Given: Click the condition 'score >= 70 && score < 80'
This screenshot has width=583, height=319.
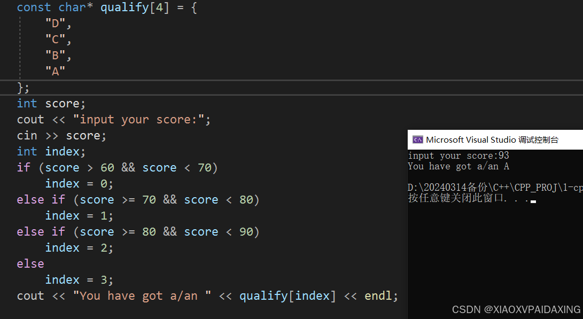Looking at the screenshot, I should coord(167,200).
